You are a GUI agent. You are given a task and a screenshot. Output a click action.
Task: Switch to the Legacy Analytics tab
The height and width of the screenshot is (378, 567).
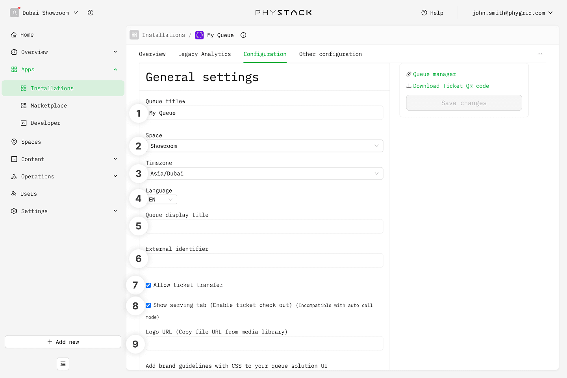(x=204, y=54)
